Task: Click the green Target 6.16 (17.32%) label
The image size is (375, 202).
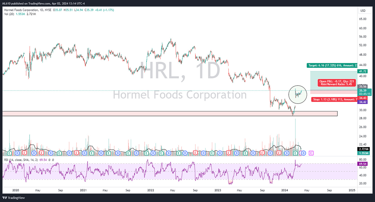Action: [332, 65]
